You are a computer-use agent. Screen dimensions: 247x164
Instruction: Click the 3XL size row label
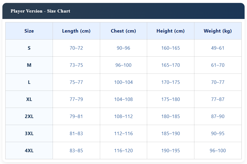tap(29, 134)
